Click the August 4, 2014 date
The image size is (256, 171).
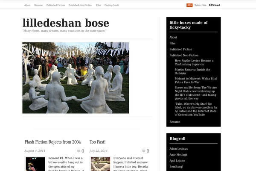click(x=35, y=151)
